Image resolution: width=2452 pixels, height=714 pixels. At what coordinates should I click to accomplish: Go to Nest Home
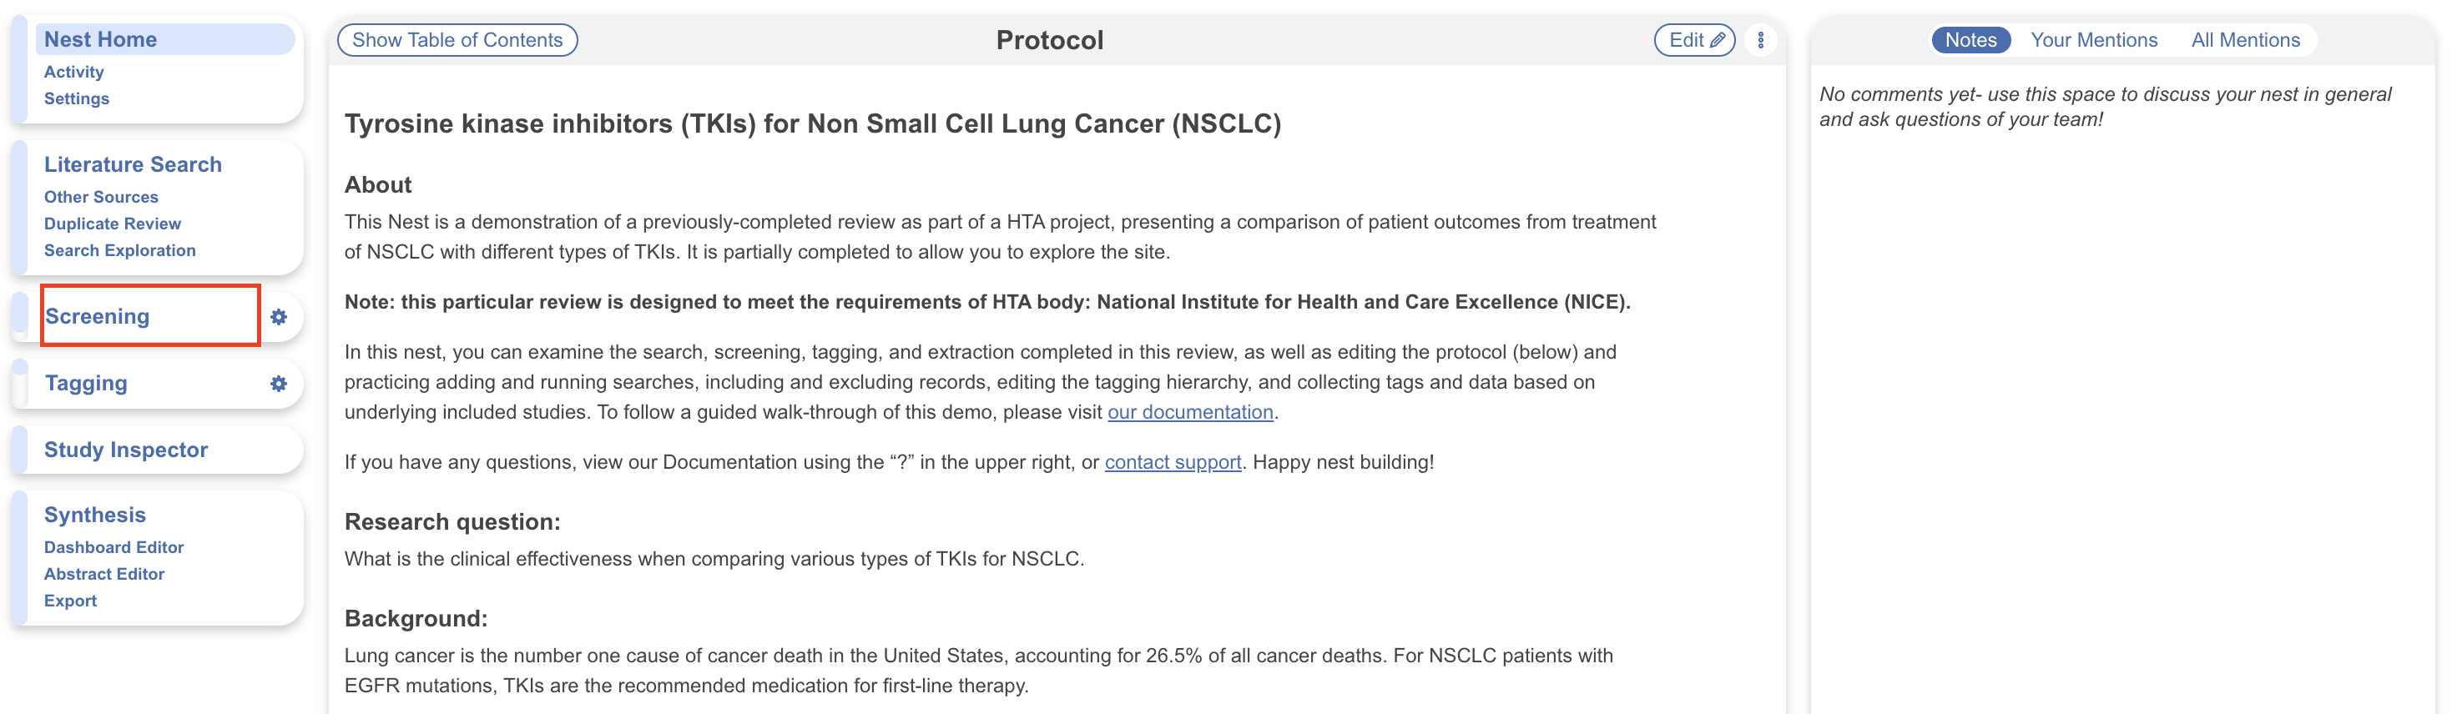coord(101,39)
